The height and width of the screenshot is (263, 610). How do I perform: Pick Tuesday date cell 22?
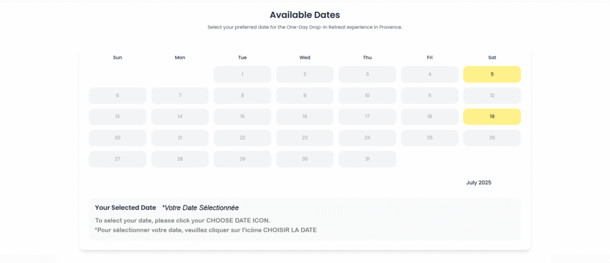pos(242,138)
